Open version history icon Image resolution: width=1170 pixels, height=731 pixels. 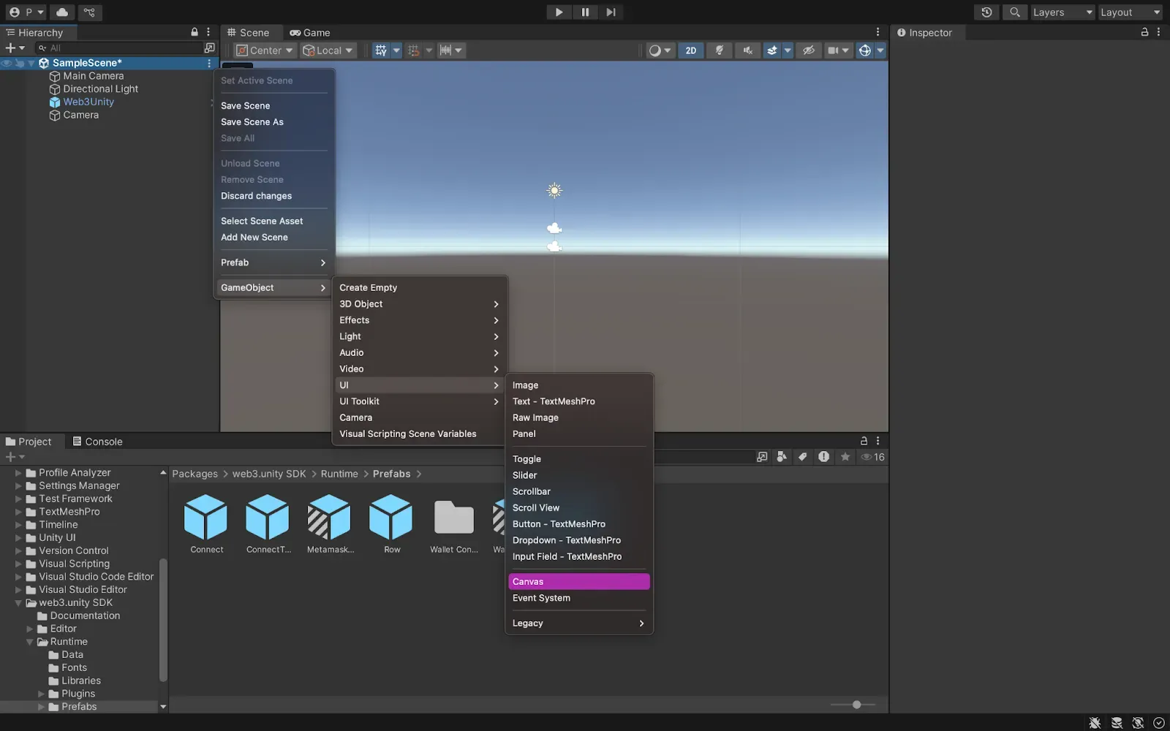986,12
